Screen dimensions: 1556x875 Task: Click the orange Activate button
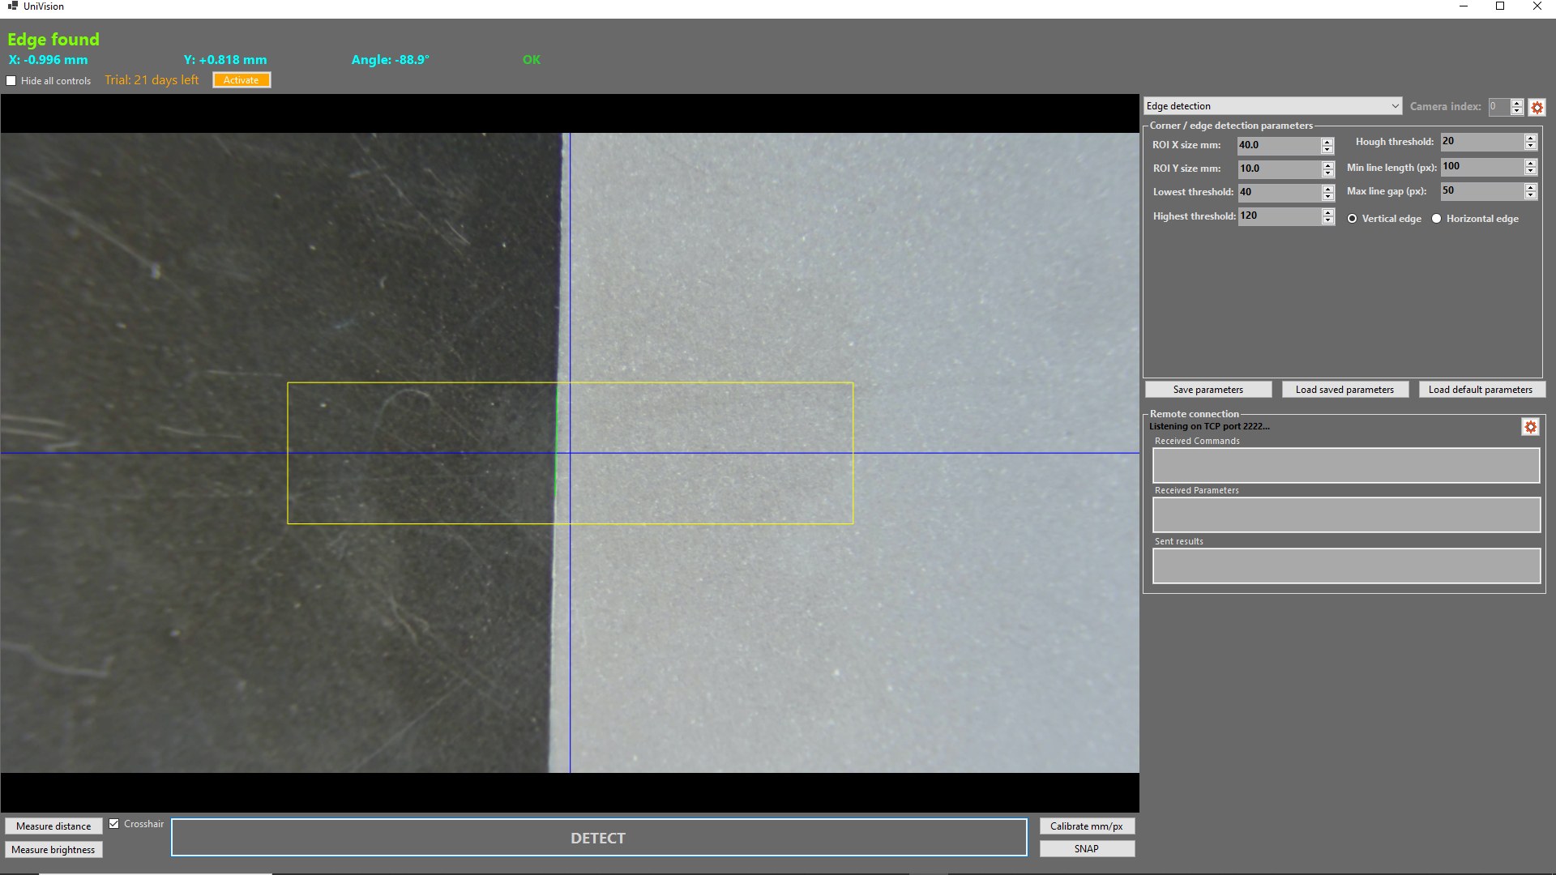click(x=242, y=80)
